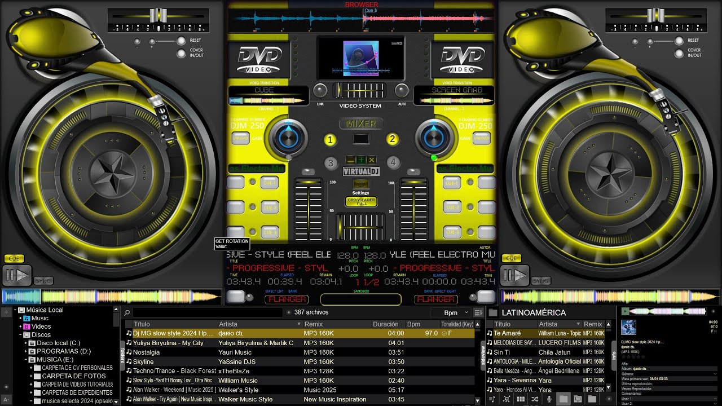Sync the left deck tempo
This screenshot has width=722, height=406.
tap(43, 280)
